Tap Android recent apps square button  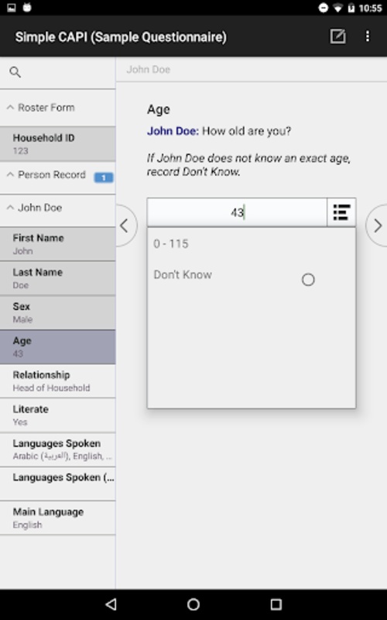point(276,604)
